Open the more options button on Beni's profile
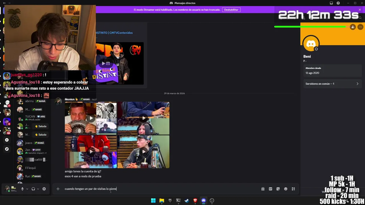This screenshot has width=365, height=205. coord(360,27)
